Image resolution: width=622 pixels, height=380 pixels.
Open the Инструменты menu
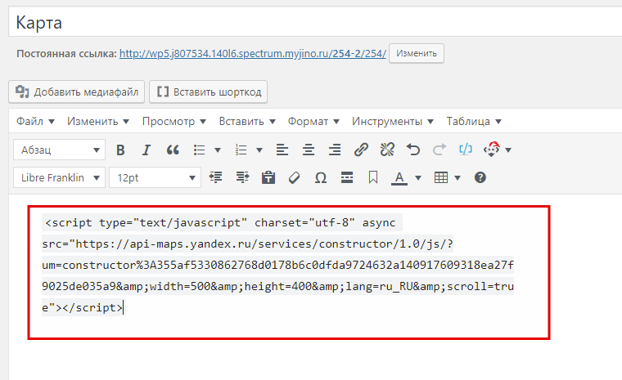coord(393,121)
